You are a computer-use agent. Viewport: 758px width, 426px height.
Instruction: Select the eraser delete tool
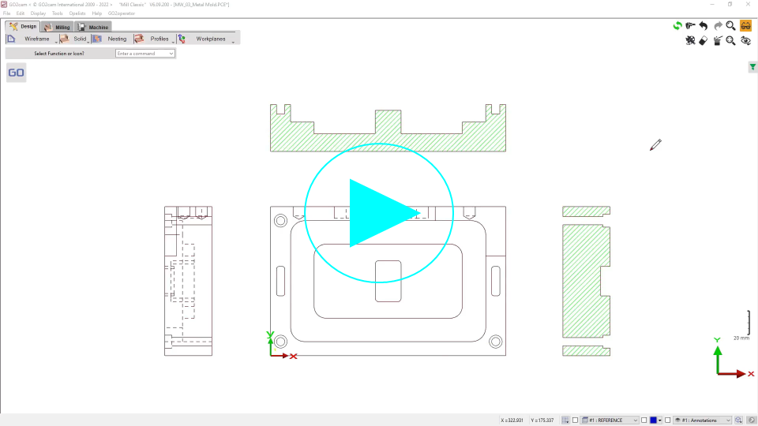tap(704, 41)
